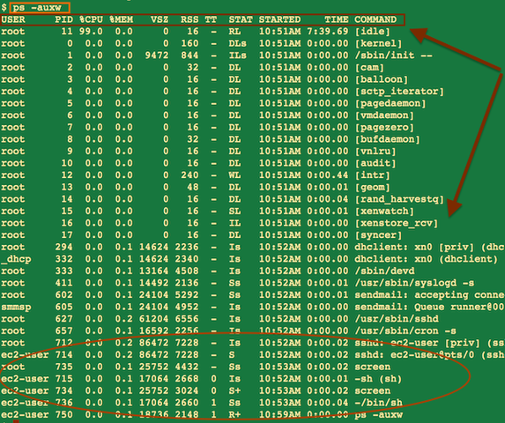The width and height of the screenshot is (505, 423).
Task: Select the RSS column header
Action: (189, 19)
